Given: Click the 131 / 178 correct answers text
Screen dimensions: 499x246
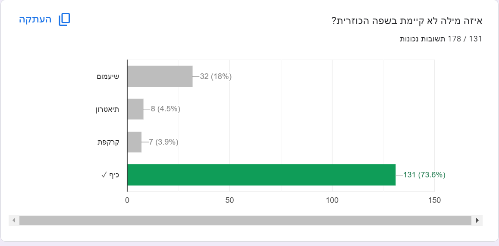Looking at the screenshot, I should click(x=441, y=39).
